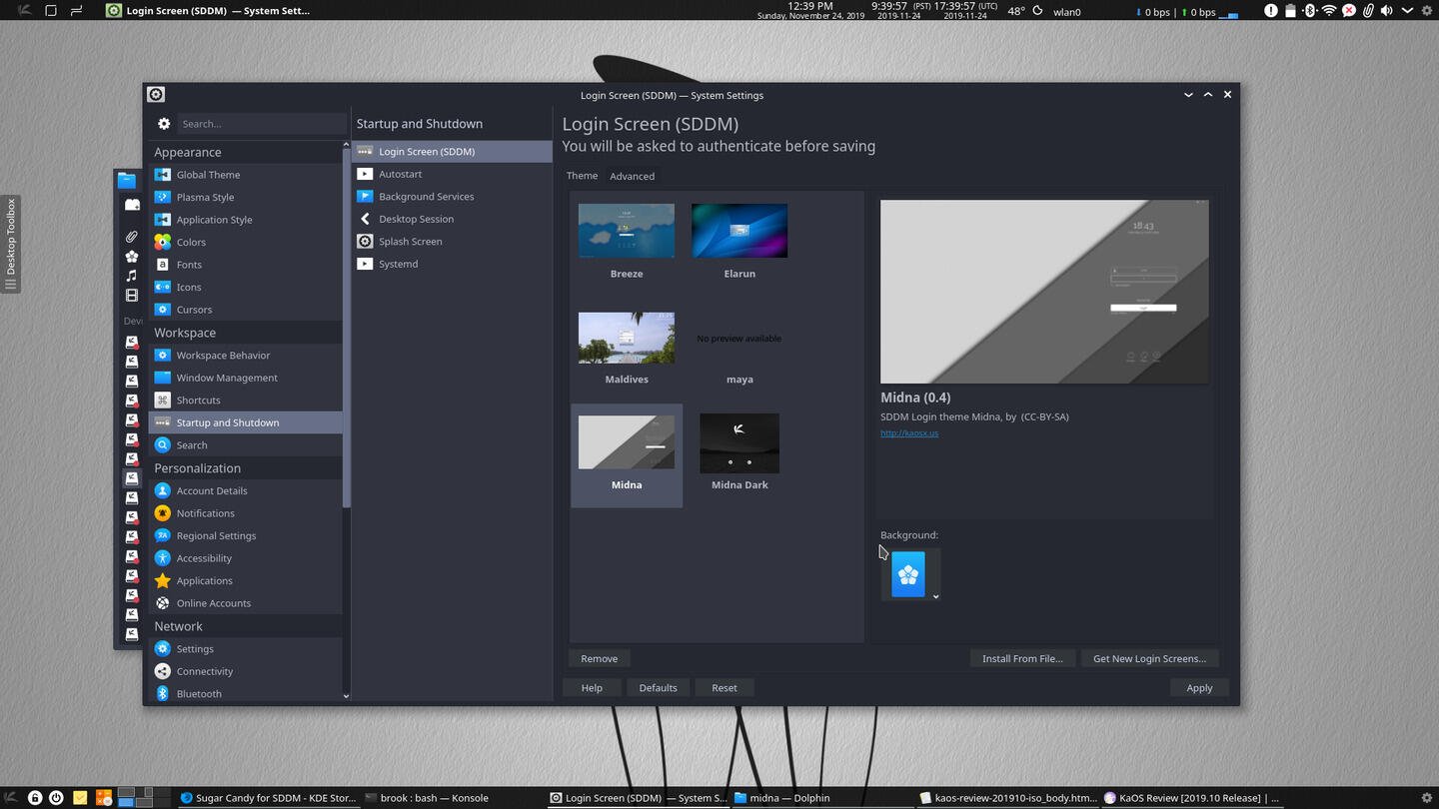Viewport: 1439px width, 809px height.
Task: Click the Reset button
Action: click(x=724, y=688)
